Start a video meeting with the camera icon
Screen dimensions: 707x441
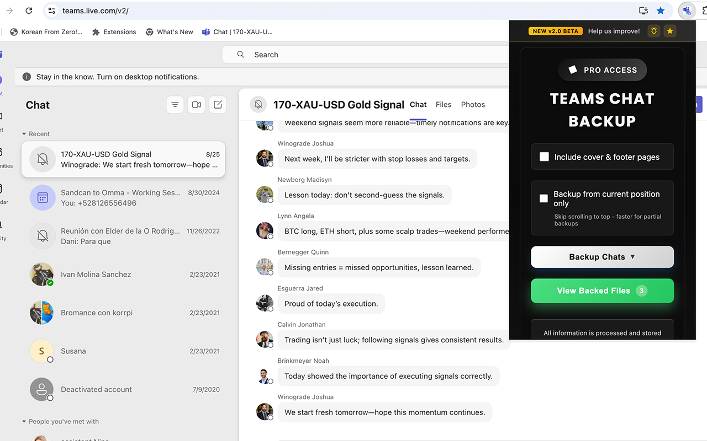pyautogui.click(x=196, y=105)
